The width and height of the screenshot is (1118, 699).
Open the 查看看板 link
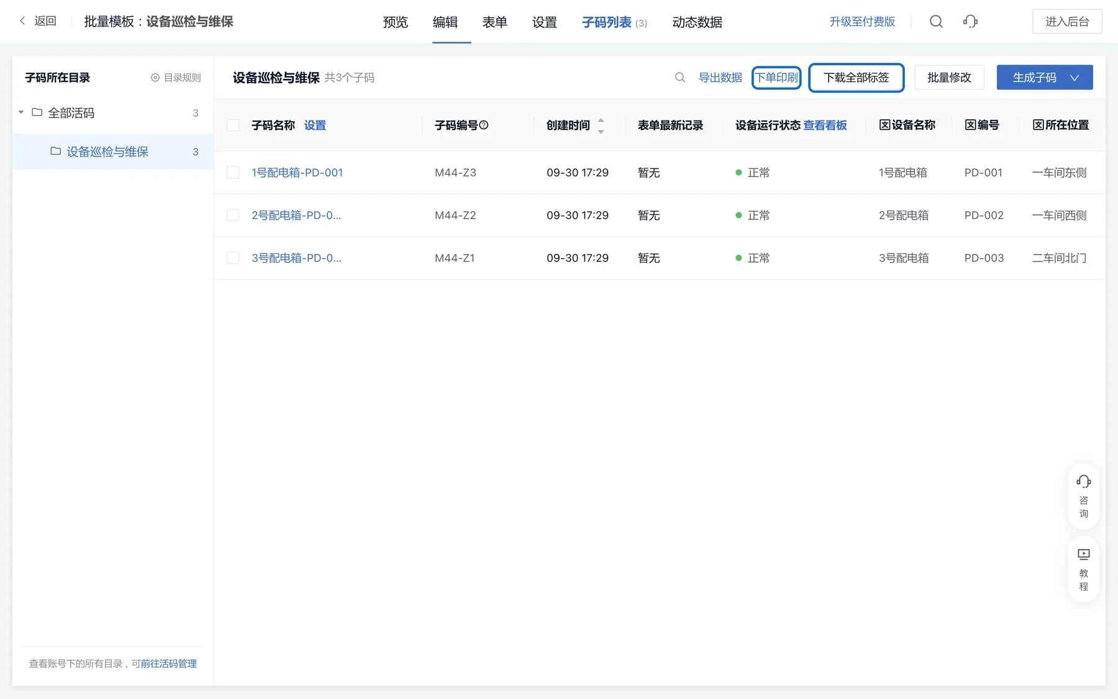coord(825,125)
